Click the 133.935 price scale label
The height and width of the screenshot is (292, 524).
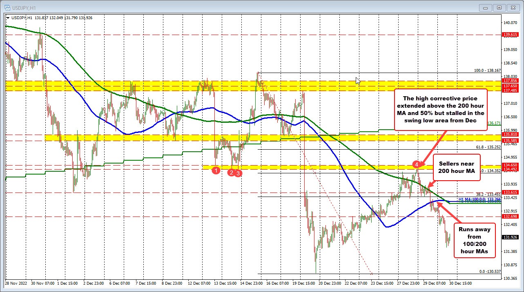[x=510, y=184]
